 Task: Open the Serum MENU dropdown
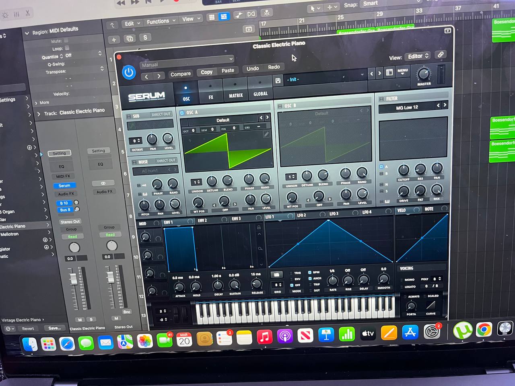402,72
